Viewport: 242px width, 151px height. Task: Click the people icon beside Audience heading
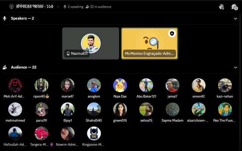5,67
